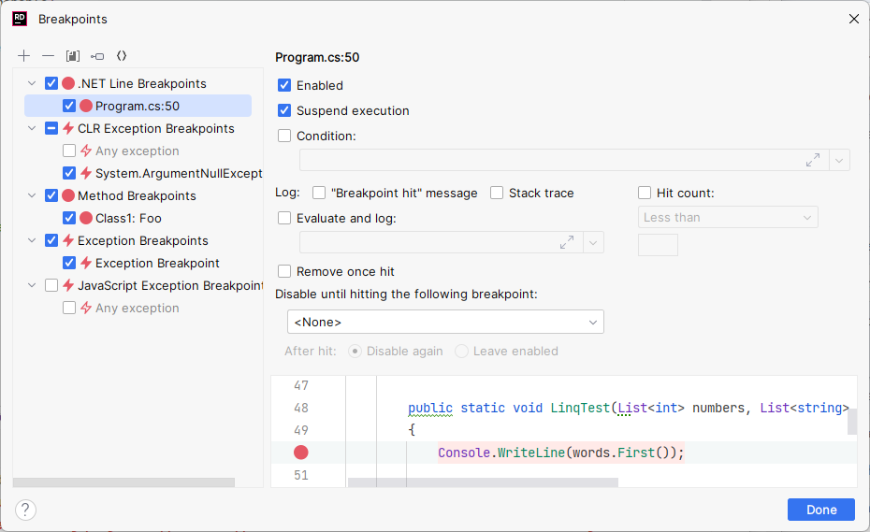Screen dimensions: 870x532
Task: Click Console.WriteLine code line in preview
Action: tap(560, 453)
